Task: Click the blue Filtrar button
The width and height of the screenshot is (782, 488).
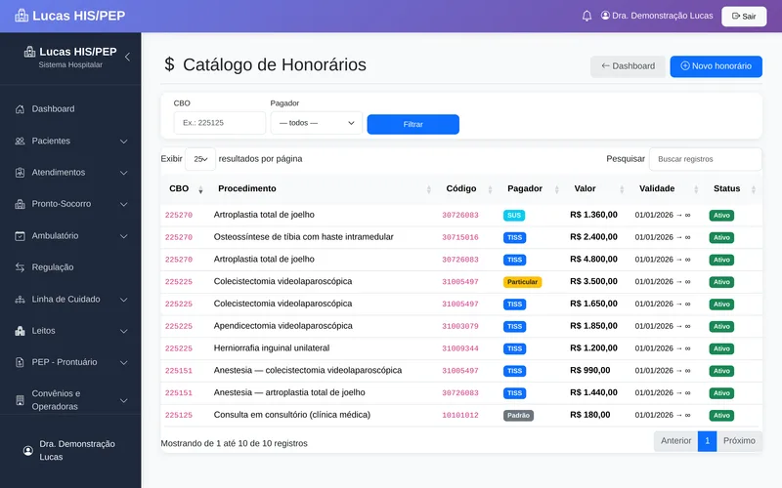Action: [x=413, y=125]
